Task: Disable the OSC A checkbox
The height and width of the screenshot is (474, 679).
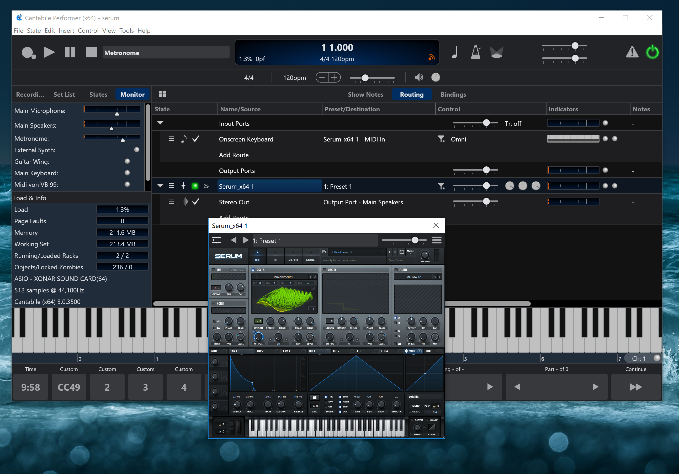Action: 253,270
